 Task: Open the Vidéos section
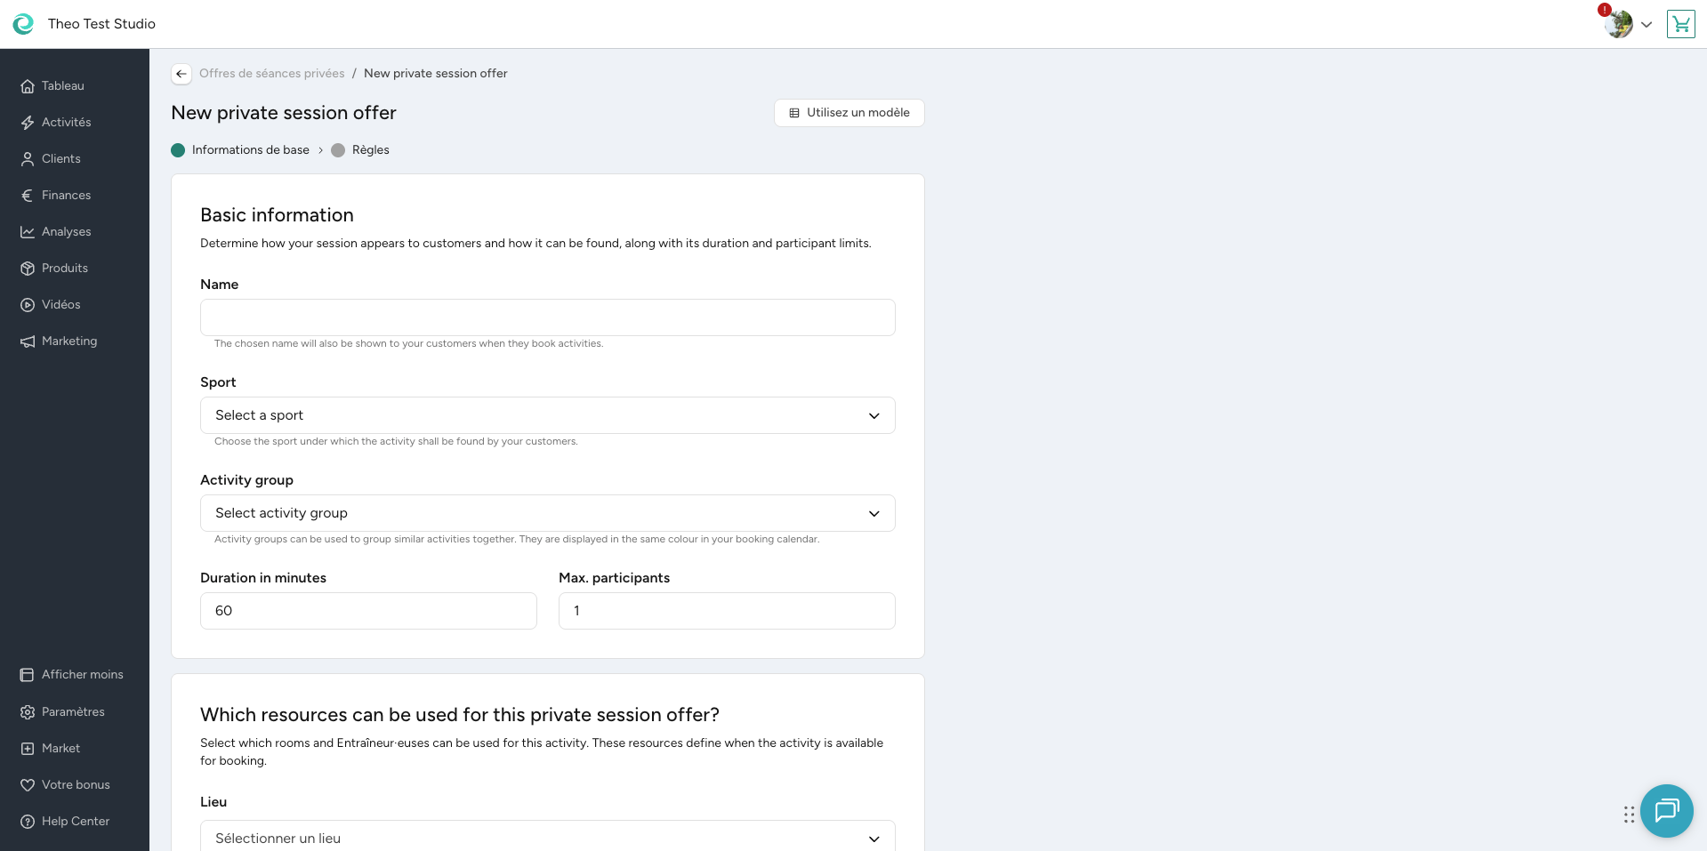(x=60, y=305)
